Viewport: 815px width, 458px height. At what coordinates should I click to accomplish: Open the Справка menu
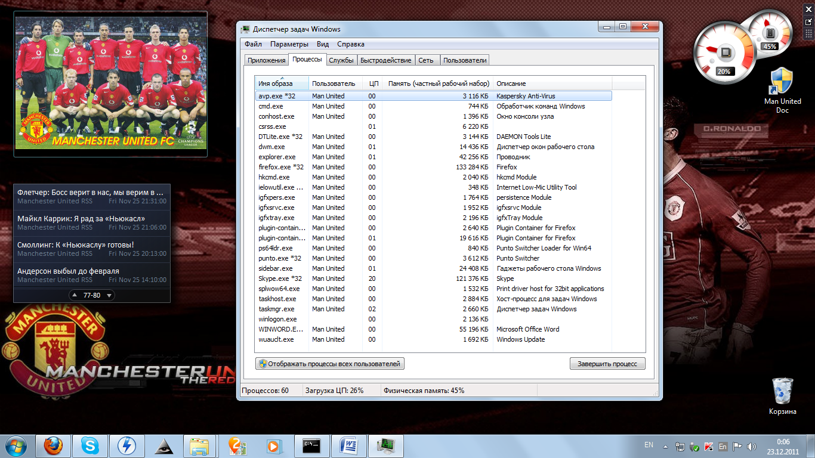coord(350,44)
